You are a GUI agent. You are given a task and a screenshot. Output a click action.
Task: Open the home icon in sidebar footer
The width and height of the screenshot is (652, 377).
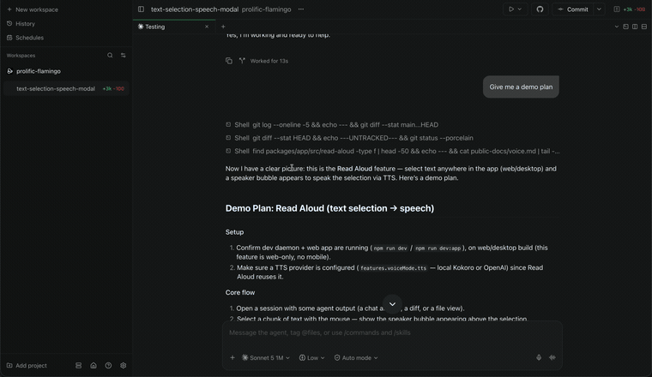94,365
